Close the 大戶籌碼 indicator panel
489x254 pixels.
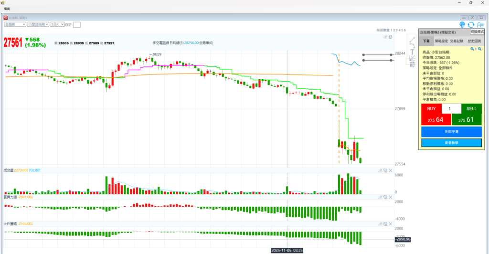pyautogui.click(x=391, y=224)
